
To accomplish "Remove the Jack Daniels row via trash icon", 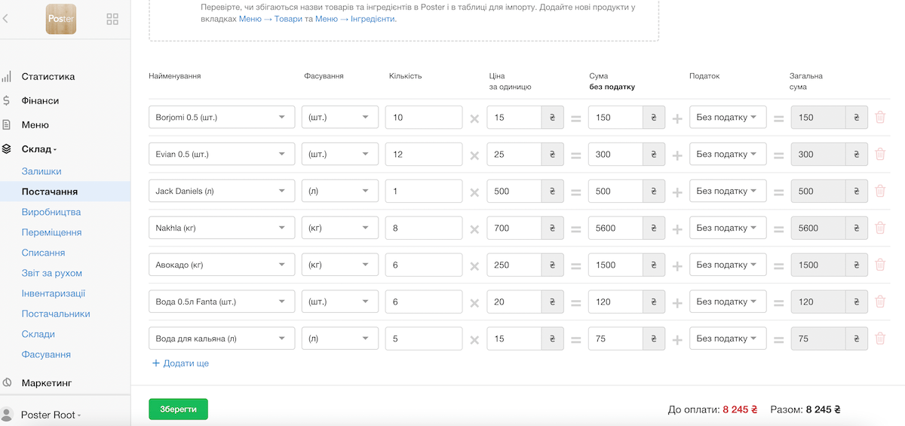I will 879,192.
